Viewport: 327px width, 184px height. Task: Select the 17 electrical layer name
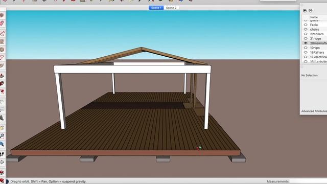pos(318,57)
